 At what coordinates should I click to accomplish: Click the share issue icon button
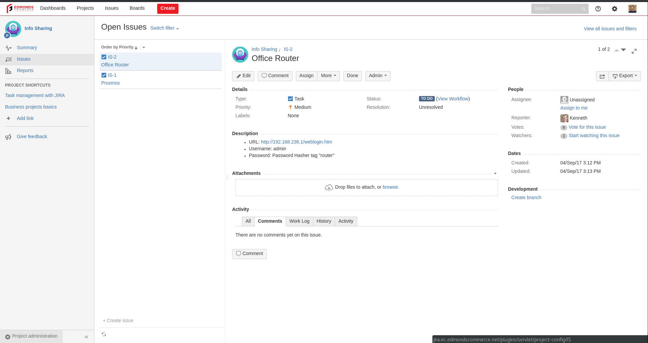click(x=602, y=76)
